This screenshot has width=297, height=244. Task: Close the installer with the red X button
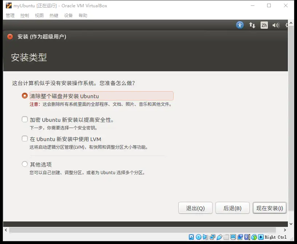(10, 36)
